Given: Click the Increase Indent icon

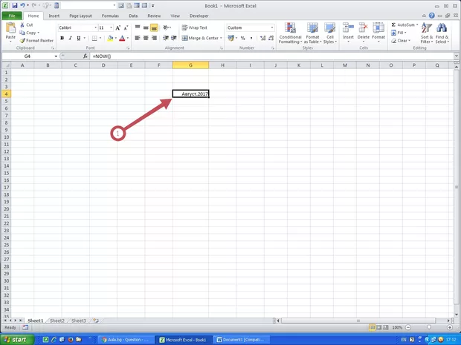Looking at the screenshot, I should 174,38.
